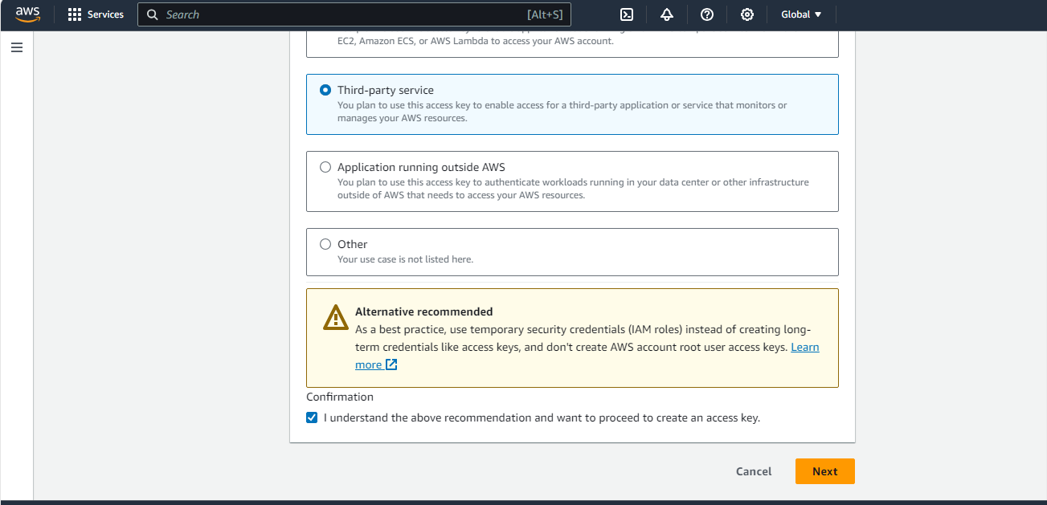Click the Alternative recommended warning triangle
Image resolution: width=1047 pixels, height=505 pixels.
(x=335, y=317)
